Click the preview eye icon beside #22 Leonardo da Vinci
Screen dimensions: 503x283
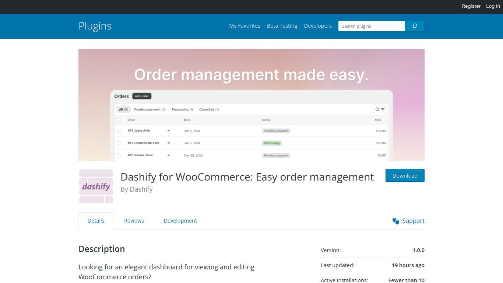point(169,143)
